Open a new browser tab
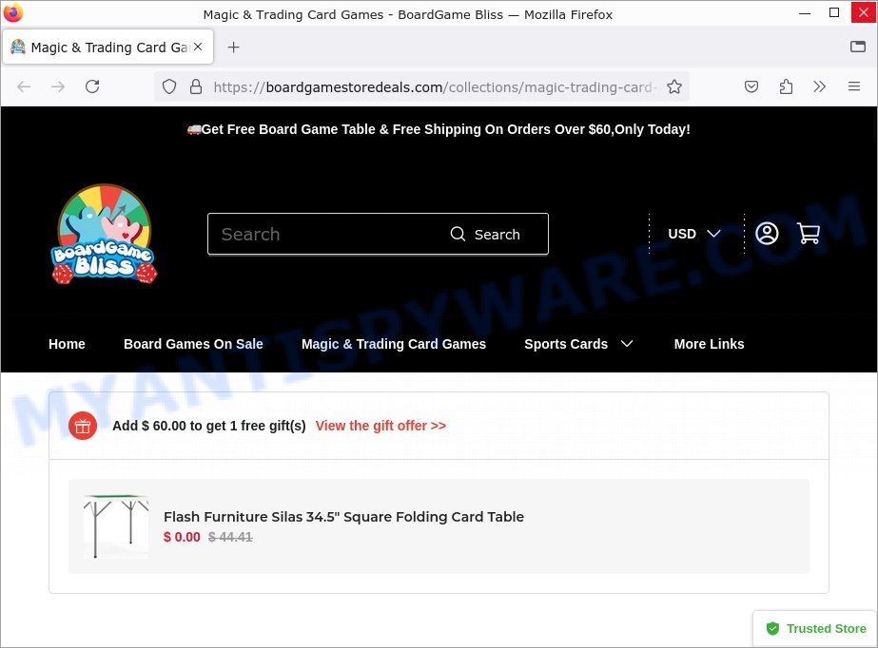Image resolution: width=878 pixels, height=648 pixels. pyautogui.click(x=233, y=48)
